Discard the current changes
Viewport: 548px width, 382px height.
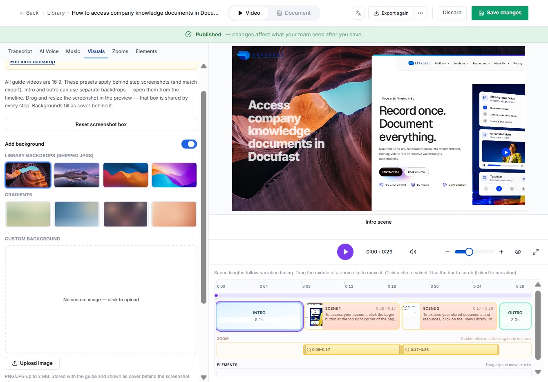click(452, 13)
